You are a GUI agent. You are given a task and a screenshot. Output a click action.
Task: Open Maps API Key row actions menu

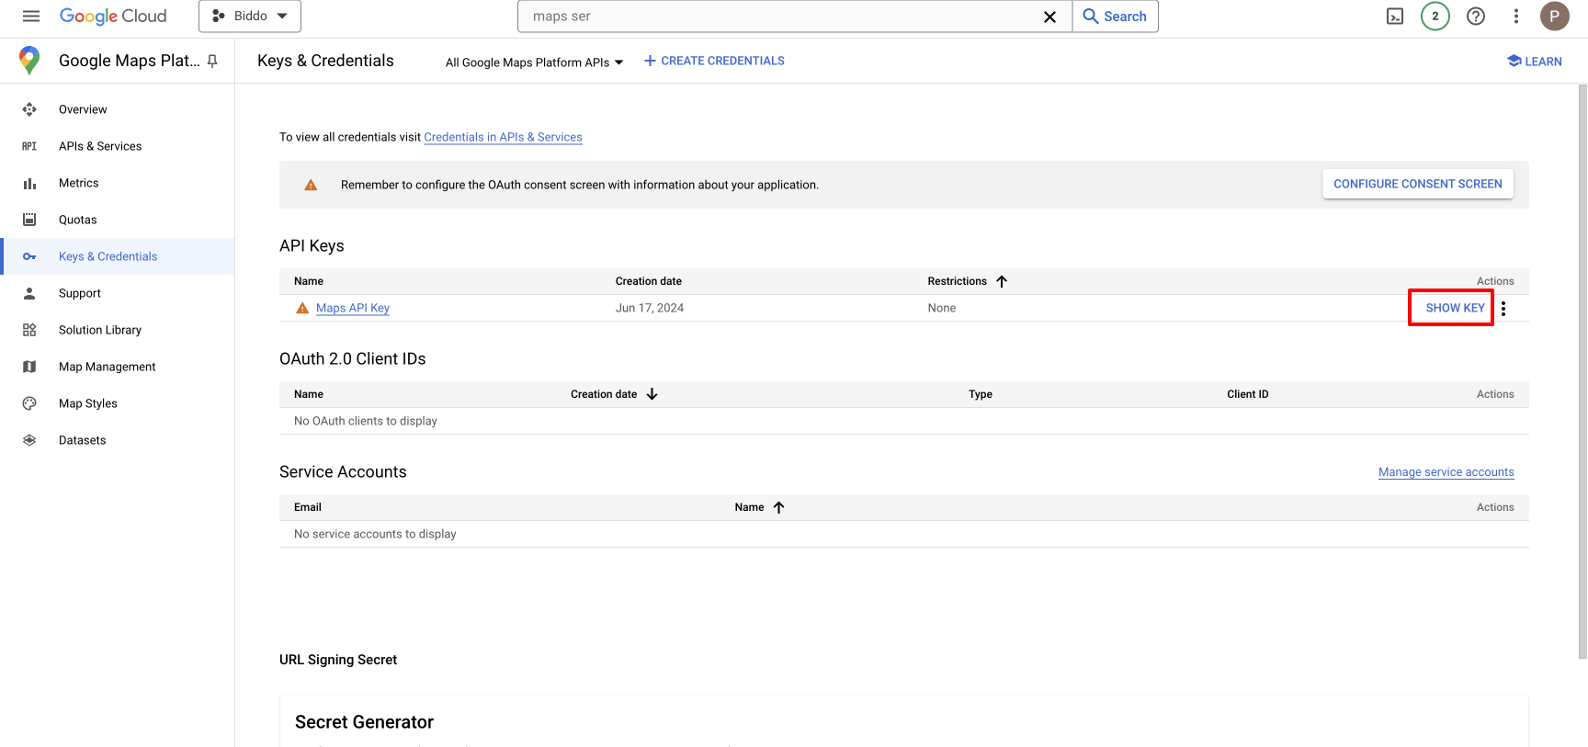coord(1503,309)
